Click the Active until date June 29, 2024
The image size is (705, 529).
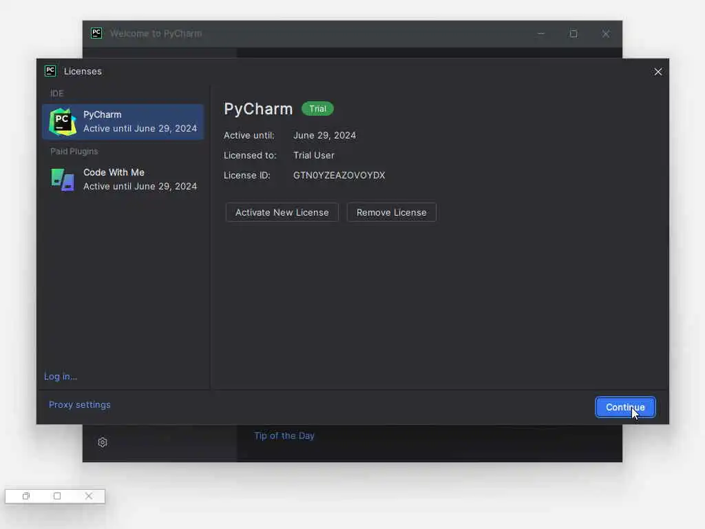click(325, 136)
